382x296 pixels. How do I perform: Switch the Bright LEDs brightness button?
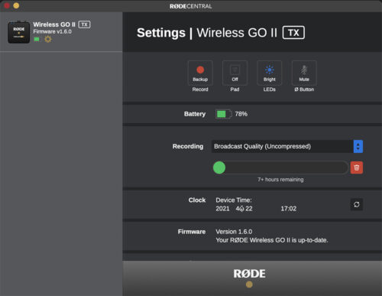(x=270, y=73)
